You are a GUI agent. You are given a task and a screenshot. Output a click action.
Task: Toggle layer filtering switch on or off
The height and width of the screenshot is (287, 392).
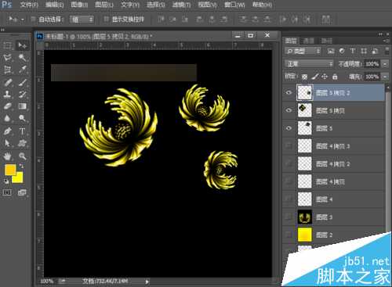click(387, 50)
